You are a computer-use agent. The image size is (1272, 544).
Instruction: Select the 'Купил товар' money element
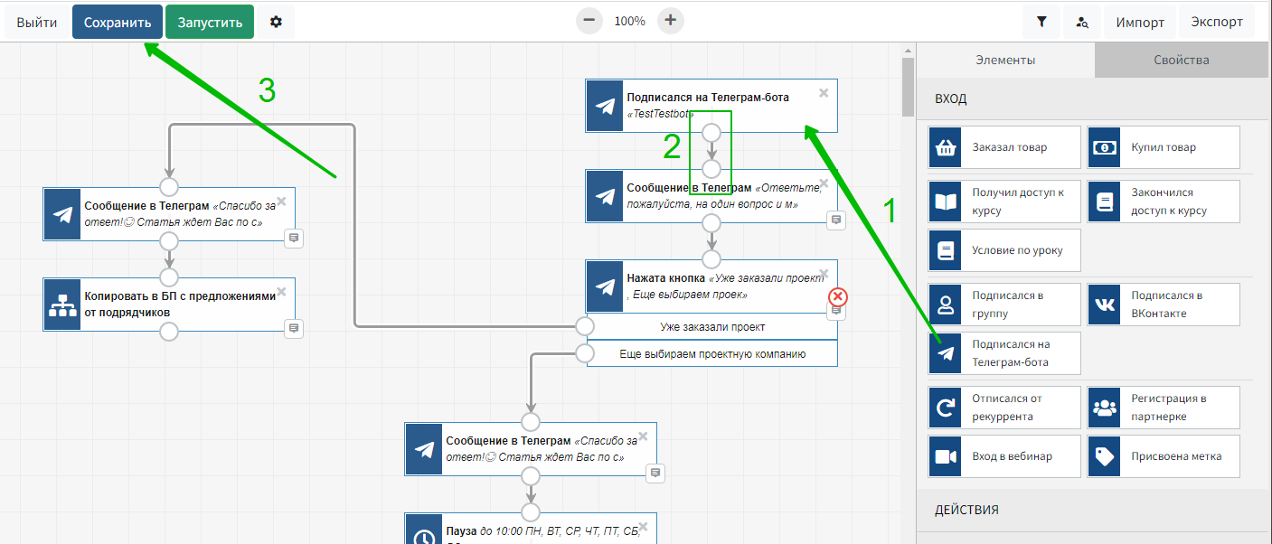[1163, 147]
